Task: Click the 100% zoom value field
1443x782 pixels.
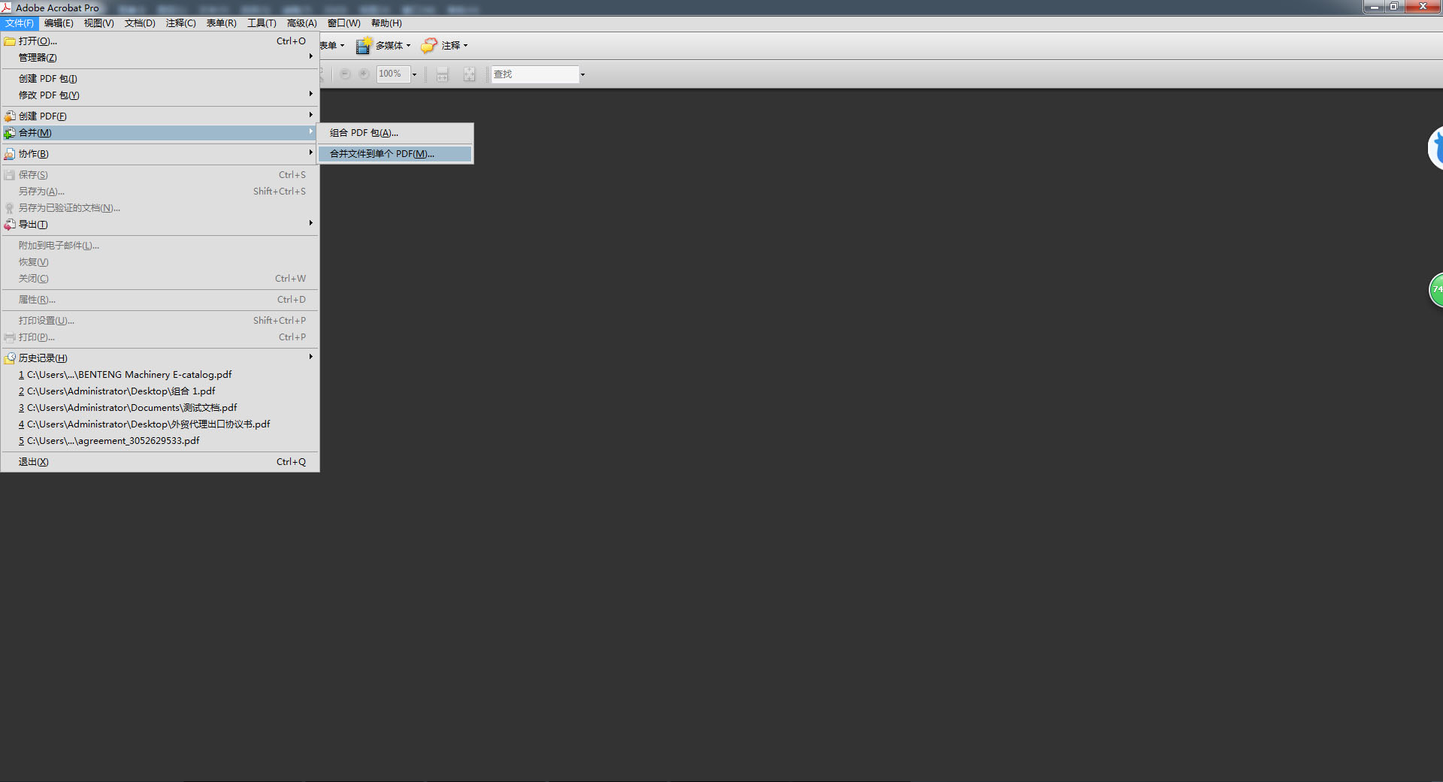Action: coord(393,74)
